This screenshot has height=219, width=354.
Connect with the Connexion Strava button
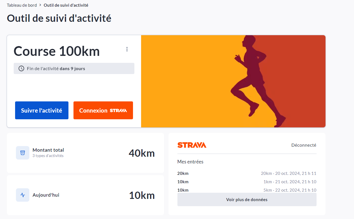point(103,110)
